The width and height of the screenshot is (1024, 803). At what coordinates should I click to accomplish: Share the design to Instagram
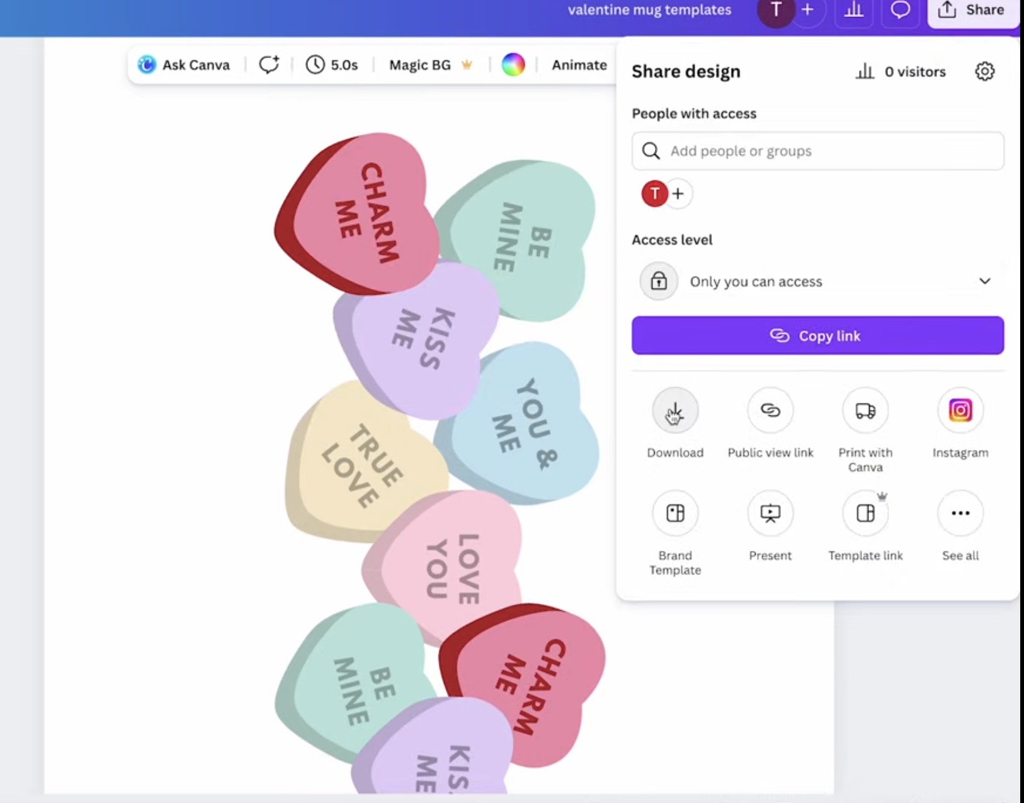point(960,411)
